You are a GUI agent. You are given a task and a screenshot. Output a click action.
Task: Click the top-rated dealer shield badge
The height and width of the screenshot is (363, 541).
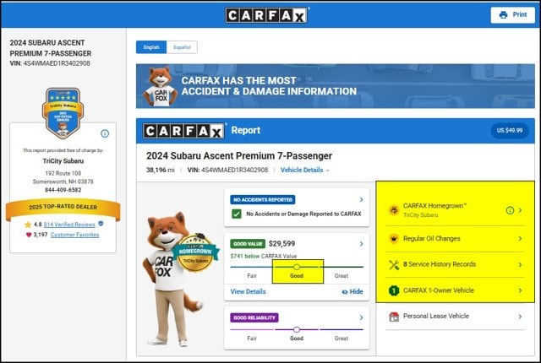[x=63, y=113]
